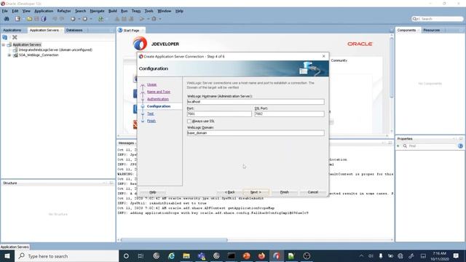Click the Help button in the wizard
The width and height of the screenshot is (466, 262).
153,192
